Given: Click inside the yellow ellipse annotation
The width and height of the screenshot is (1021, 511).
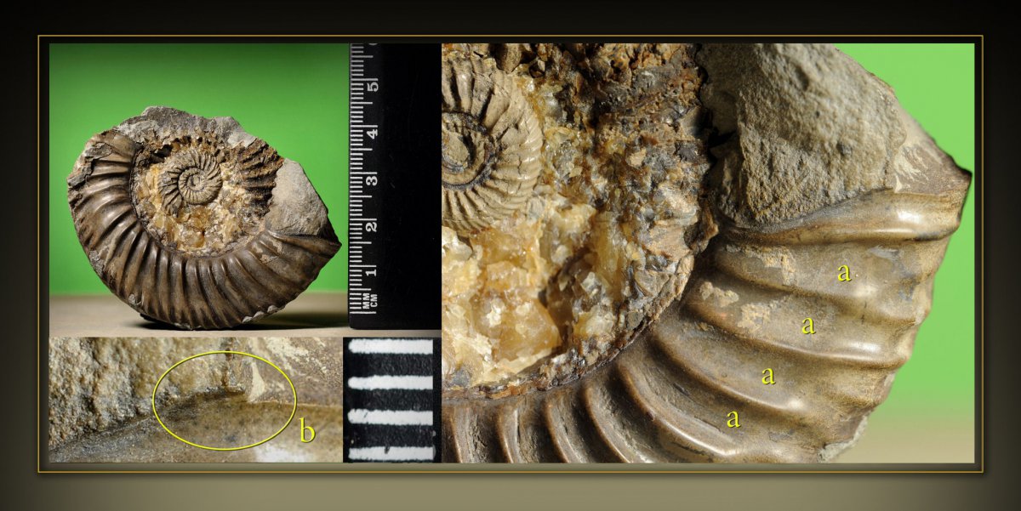Looking at the screenshot, I should tap(224, 400).
